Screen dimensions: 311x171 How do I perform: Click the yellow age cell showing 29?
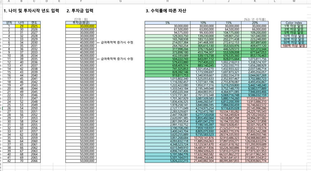pos(21,26)
